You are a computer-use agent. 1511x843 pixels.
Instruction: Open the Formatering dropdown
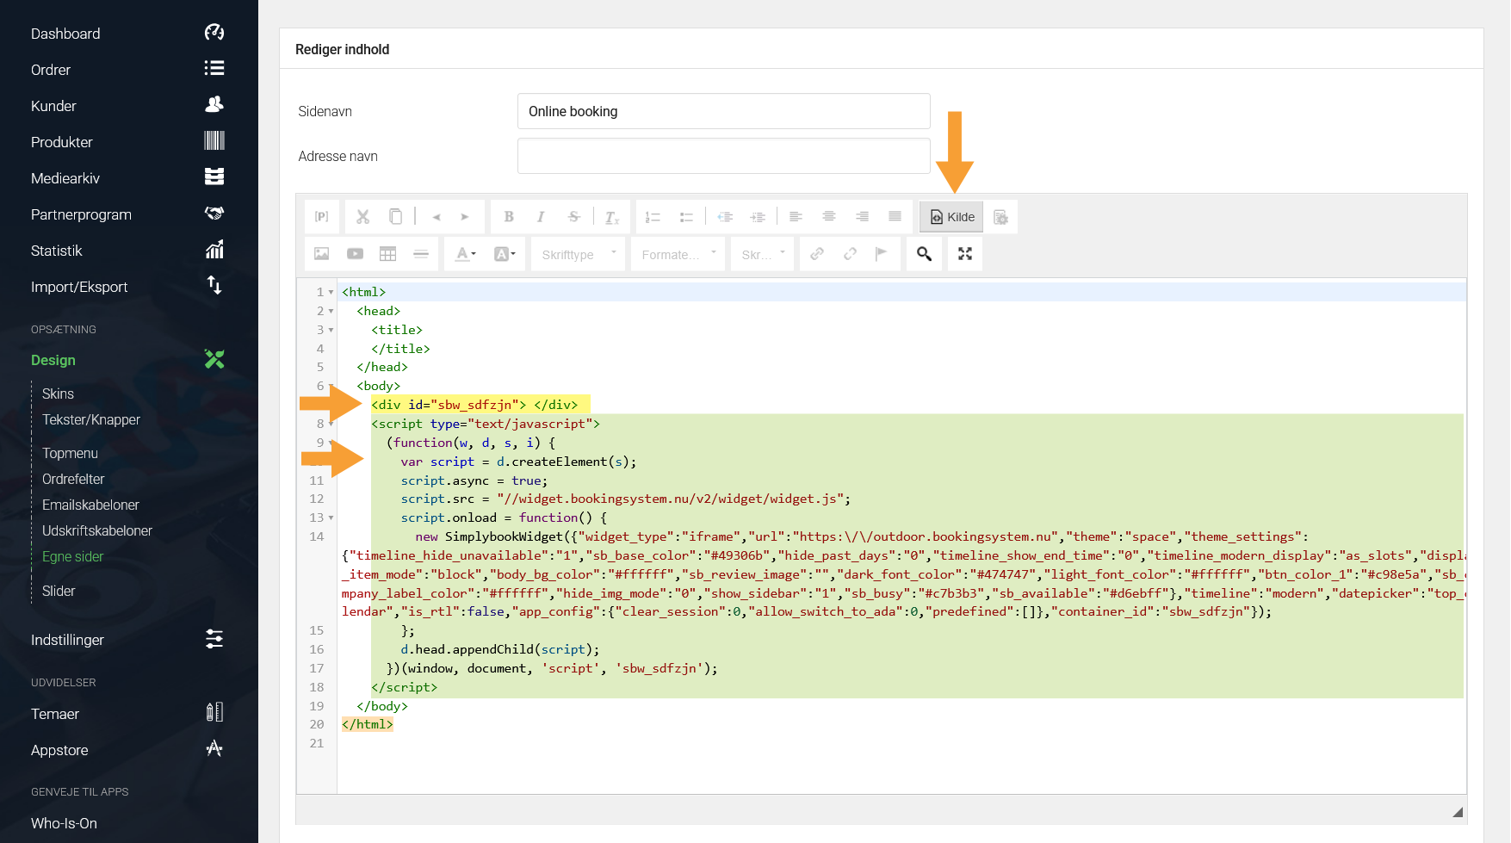coord(678,254)
